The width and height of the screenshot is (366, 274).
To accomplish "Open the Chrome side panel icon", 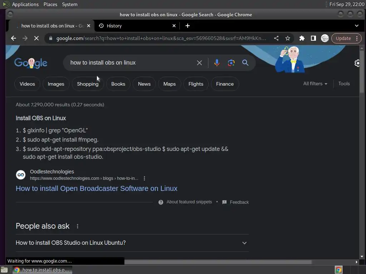I will tap(313, 38).
